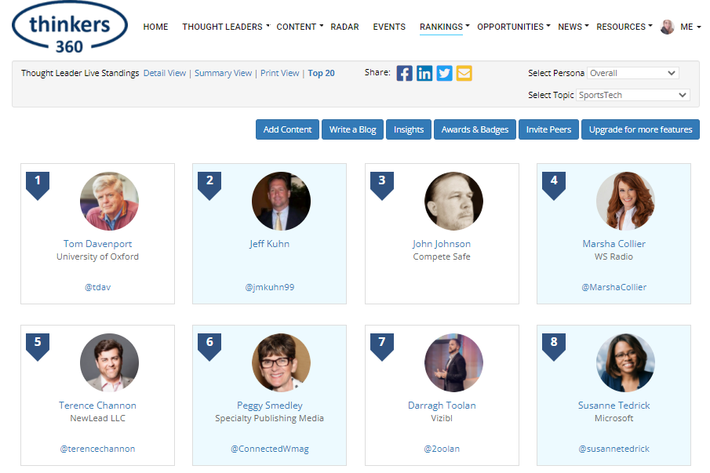Open the Select Persona dropdown
This screenshot has width=710, height=473.
632,73
